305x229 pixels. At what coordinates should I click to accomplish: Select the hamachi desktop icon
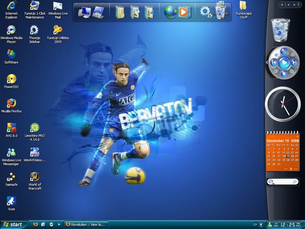pyautogui.click(x=11, y=179)
